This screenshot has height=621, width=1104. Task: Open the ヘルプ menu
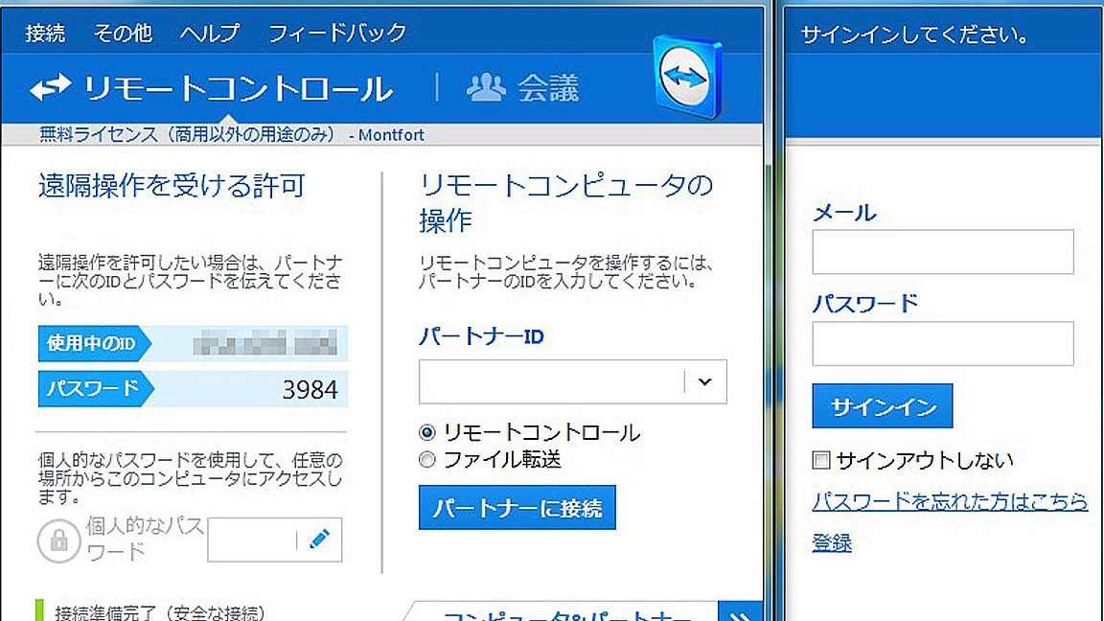pyautogui.click(x=209, y=33)
